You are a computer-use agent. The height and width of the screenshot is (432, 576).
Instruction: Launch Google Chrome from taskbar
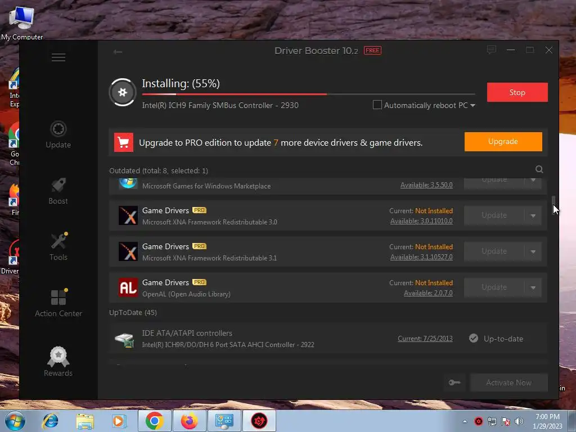154,421
